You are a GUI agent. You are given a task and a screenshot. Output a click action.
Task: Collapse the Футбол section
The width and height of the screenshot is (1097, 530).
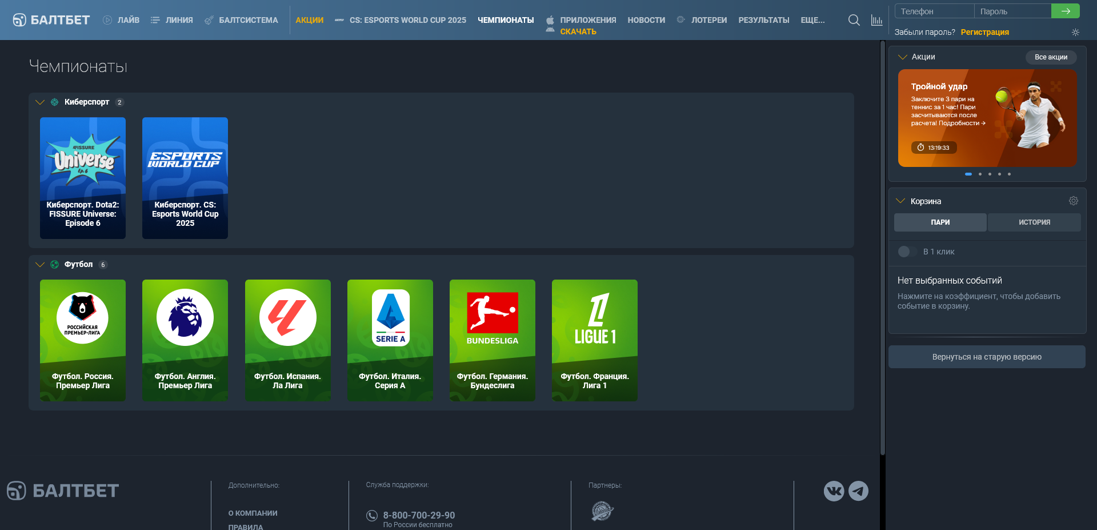point(40,265)
